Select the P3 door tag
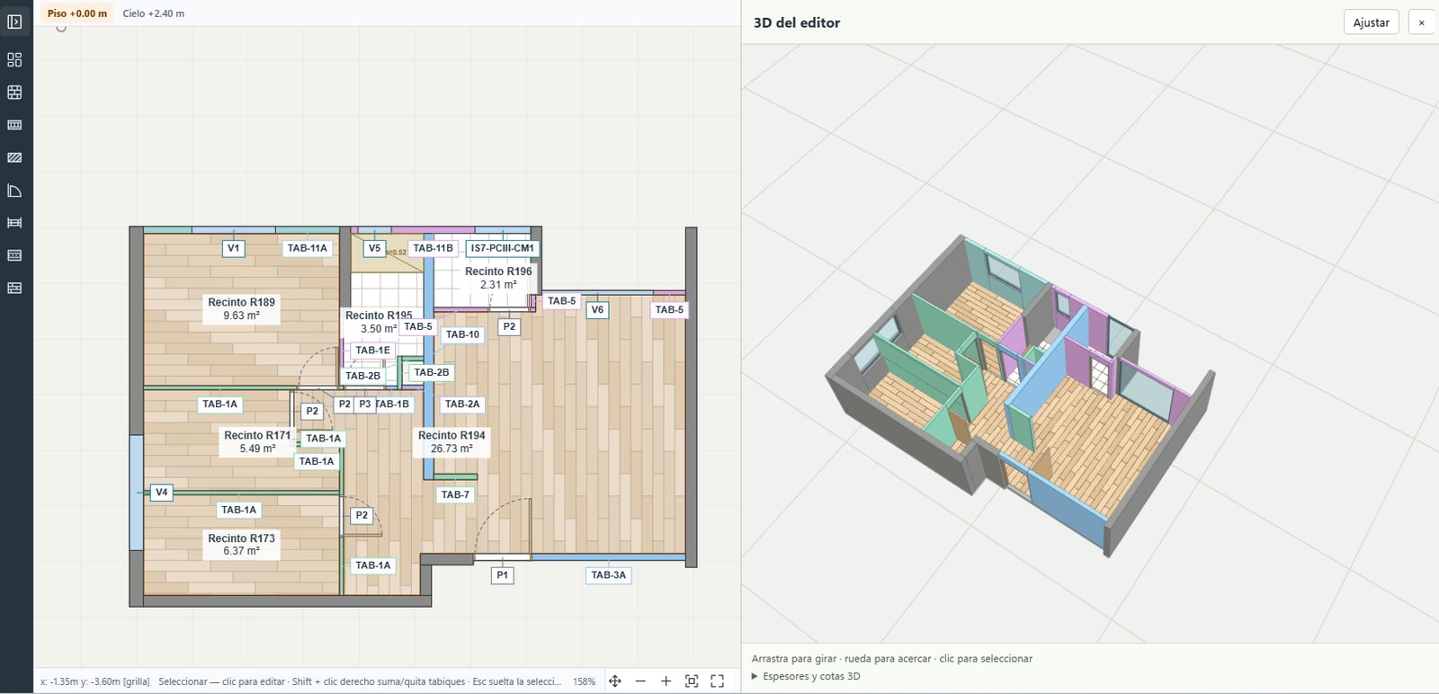Viewport: 1439px width, 694px height. click(364, 405)
